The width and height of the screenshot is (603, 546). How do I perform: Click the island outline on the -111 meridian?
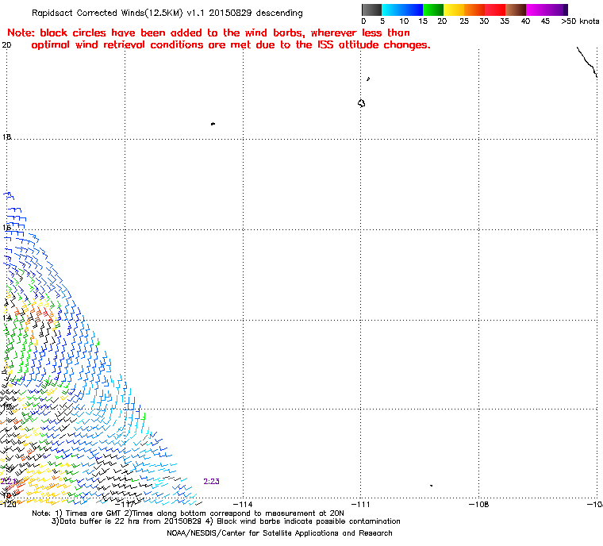(362, 103)
